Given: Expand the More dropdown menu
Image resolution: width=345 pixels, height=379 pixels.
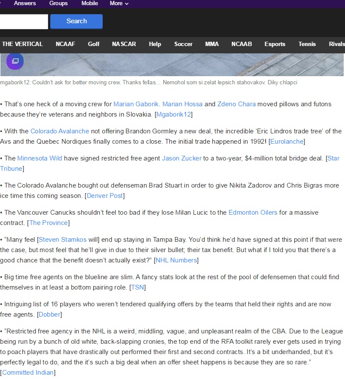Looking at the screenshot, I should pos(119,3).
